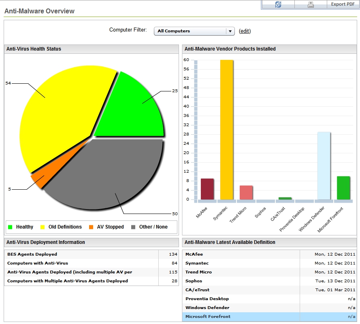Click the Export PDF button
Screen dimensions: 360x324
343,4
